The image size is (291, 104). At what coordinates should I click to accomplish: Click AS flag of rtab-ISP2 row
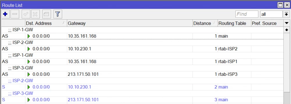(x=5, y=49)
